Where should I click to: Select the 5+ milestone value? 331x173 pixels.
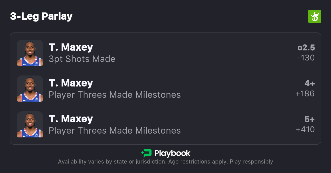309,119
